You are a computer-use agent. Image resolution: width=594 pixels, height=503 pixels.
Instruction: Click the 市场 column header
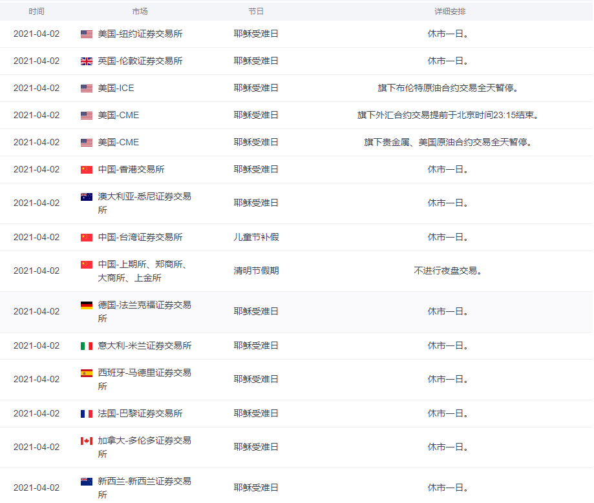[x=140, y=12]
